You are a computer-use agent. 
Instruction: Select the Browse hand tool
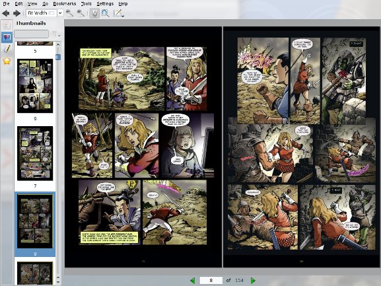[x=94, y=13]
